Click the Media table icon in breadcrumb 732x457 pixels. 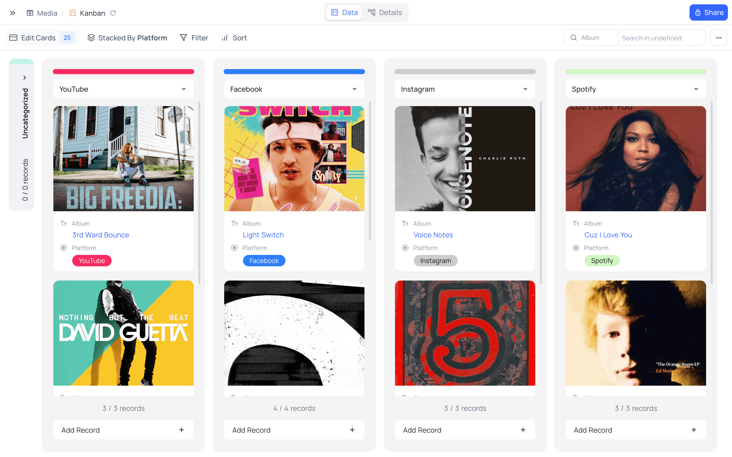30,13
